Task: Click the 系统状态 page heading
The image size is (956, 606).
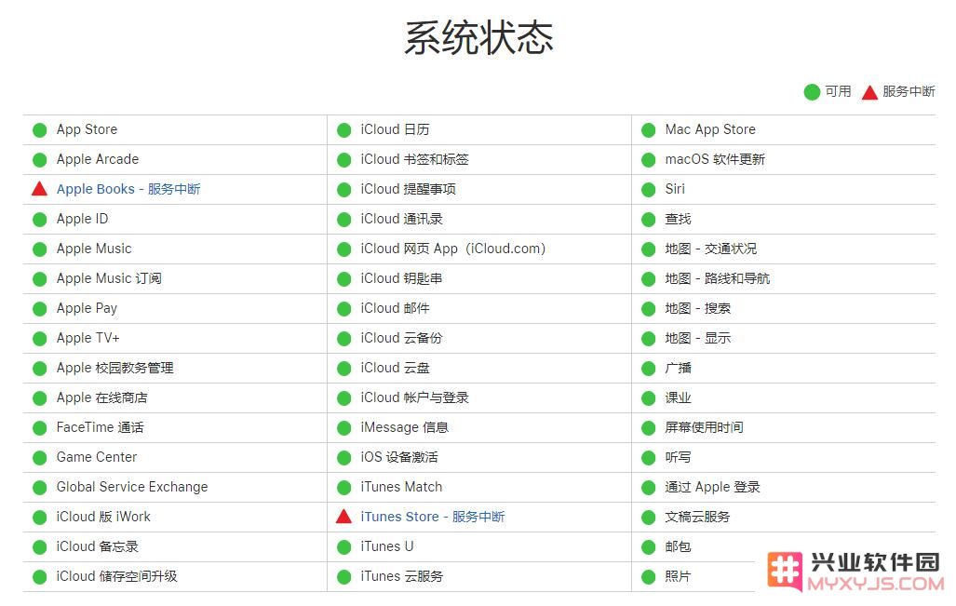Action: 478,38
